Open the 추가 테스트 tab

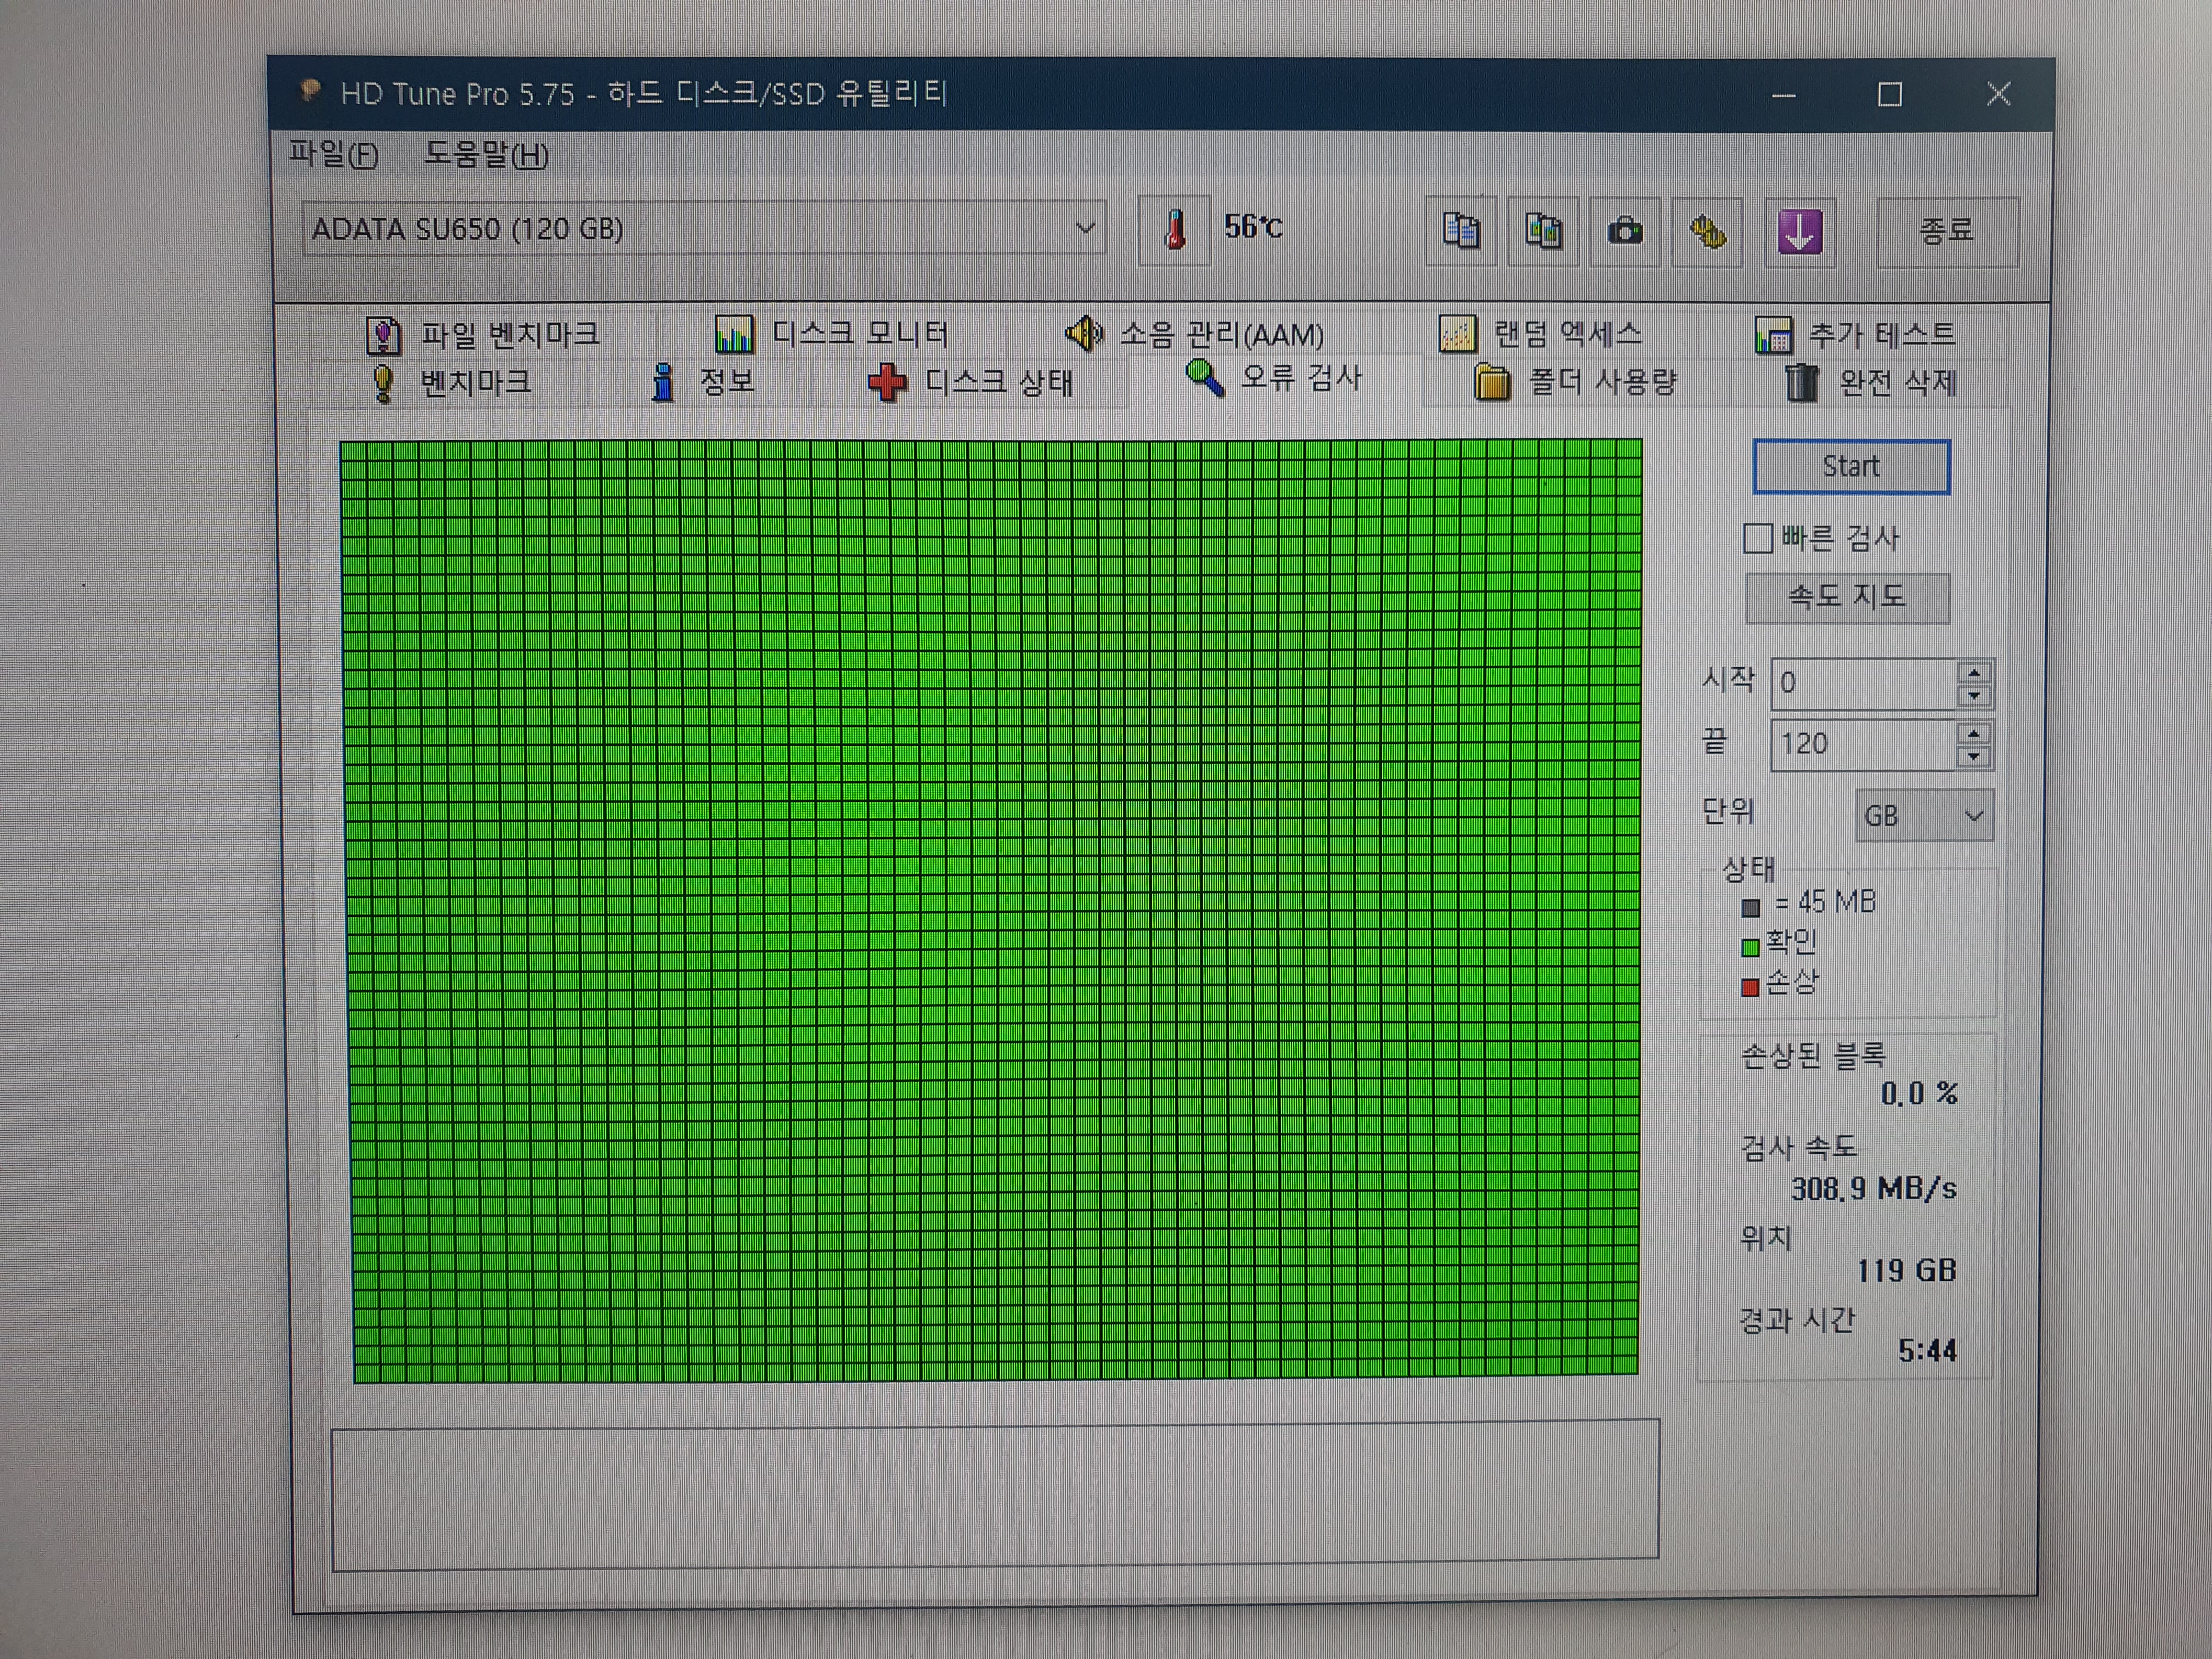pyautogui.click(x=1856, y=334)
